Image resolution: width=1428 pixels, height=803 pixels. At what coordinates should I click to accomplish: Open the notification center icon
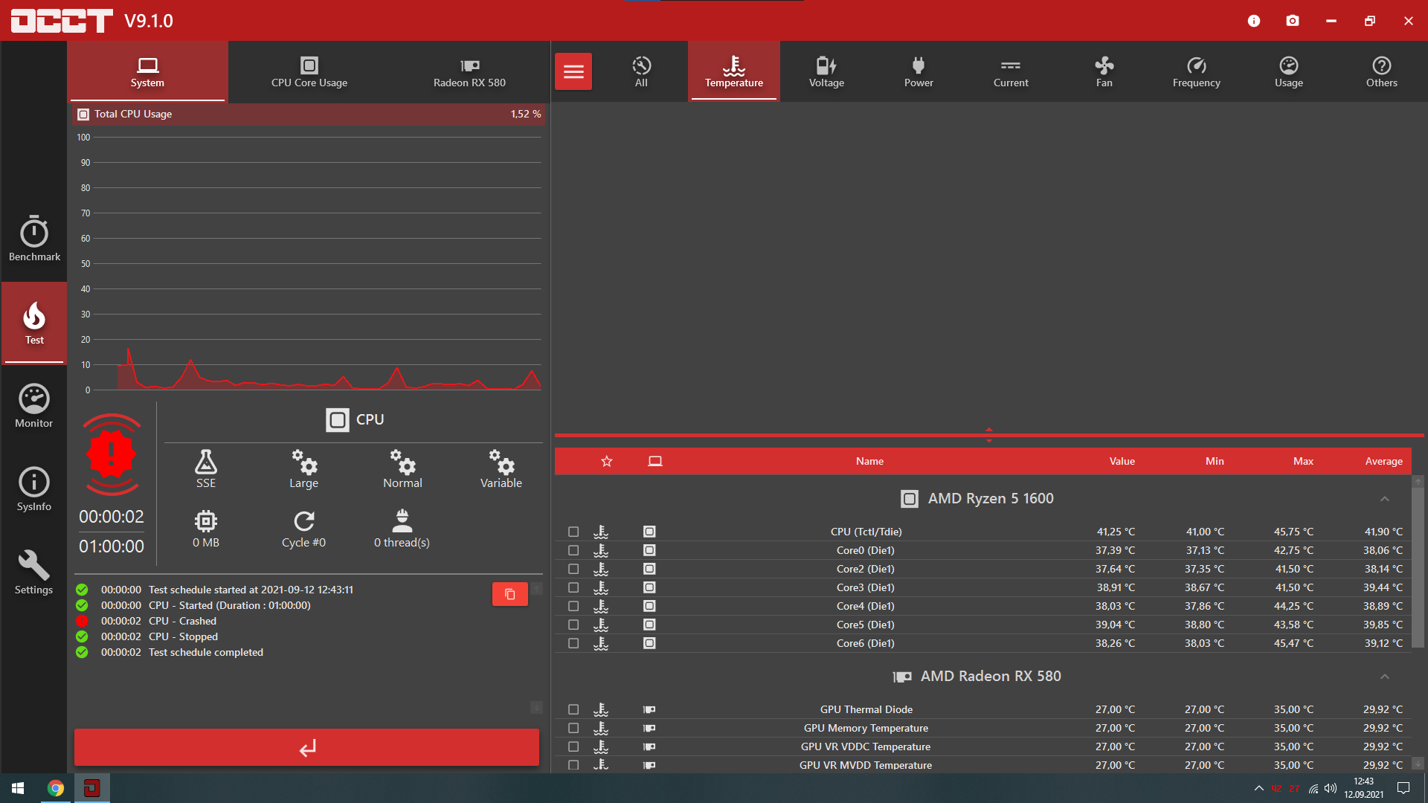pos(1403,788)
